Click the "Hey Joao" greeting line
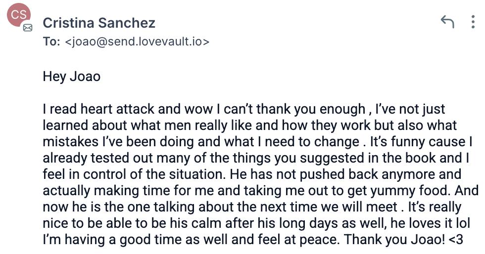Viewport: 485px width, 254px height. 72,77
